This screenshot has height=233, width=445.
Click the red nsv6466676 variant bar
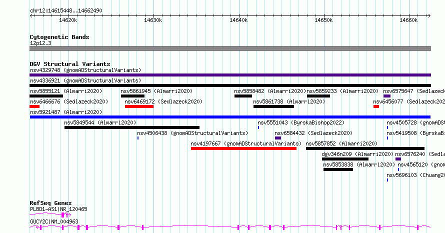click(x=34, y=106)
